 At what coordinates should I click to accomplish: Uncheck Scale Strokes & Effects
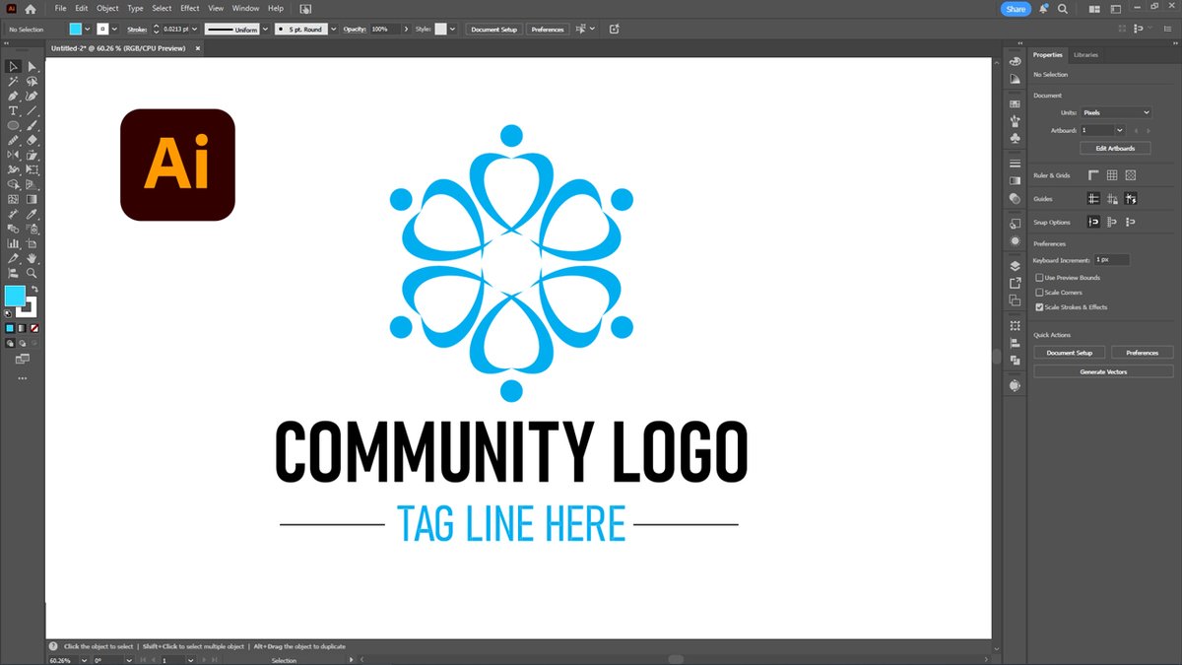[x=1039, y=306]
